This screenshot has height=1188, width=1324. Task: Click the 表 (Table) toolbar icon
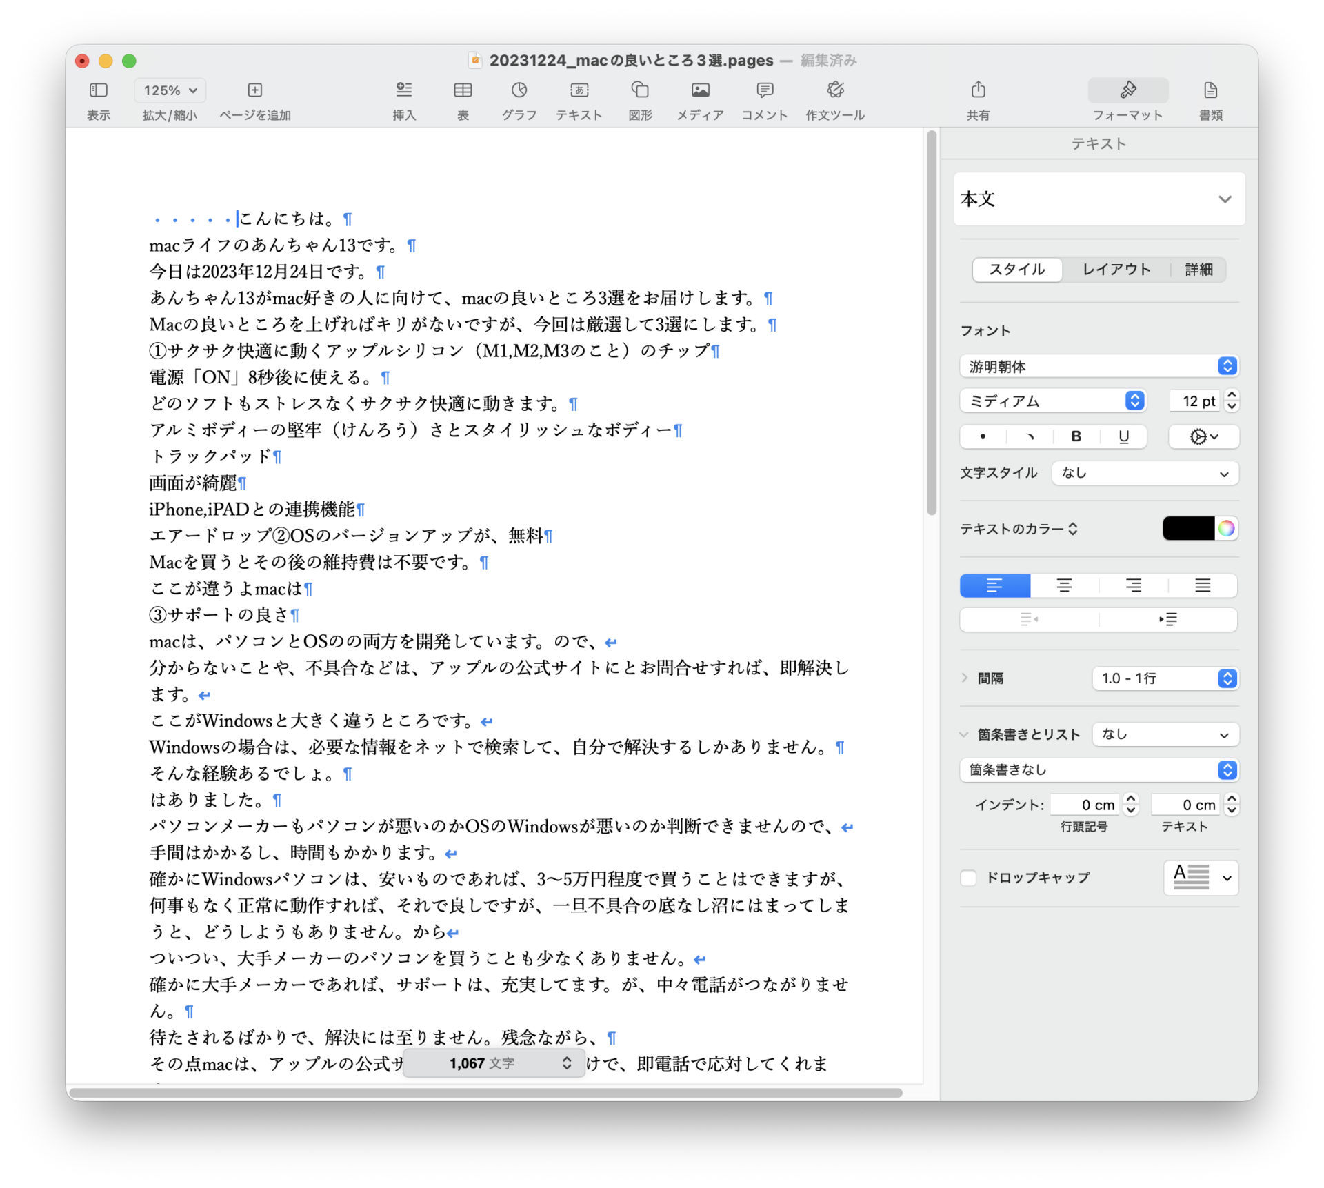point(463,90)
